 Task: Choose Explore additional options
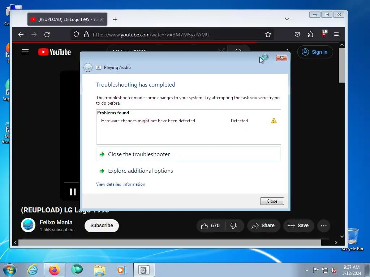click(188, 171)
